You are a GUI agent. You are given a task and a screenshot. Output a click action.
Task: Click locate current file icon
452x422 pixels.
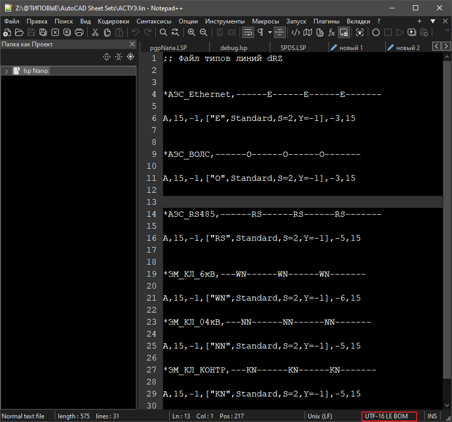point(131,57)
